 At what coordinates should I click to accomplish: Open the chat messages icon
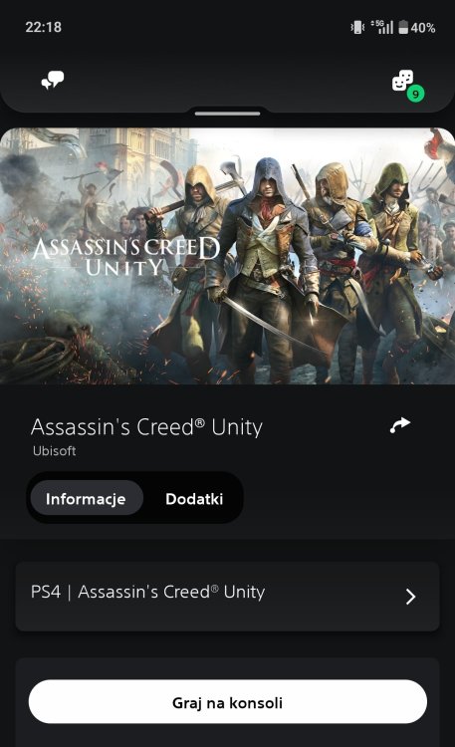53,81
